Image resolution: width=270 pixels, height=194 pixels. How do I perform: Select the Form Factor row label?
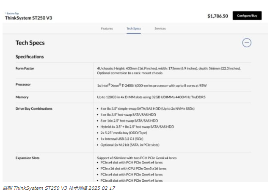tap(25, 68)
